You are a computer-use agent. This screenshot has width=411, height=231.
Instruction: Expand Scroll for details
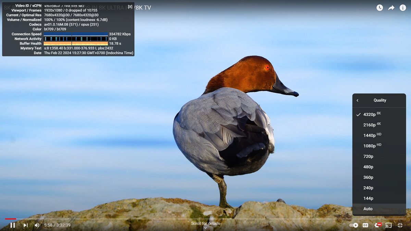click(x=206, y=225)
